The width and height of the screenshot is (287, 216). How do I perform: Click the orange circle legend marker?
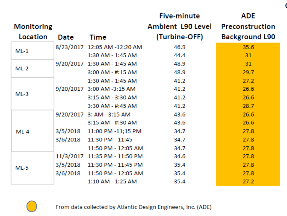32,207
